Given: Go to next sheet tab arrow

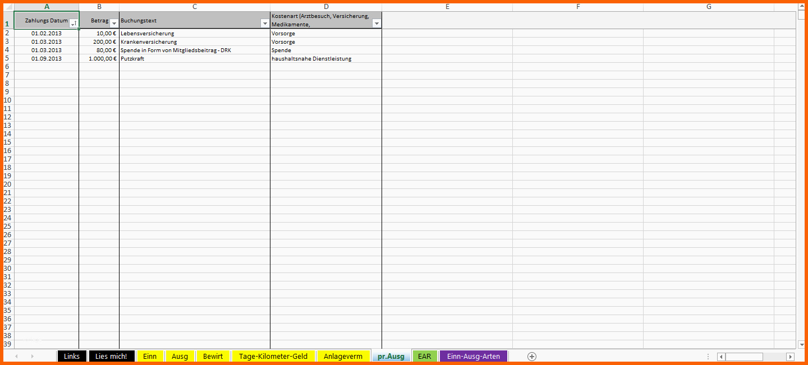Looking at the screenshot, I should [x=32, y=357].
